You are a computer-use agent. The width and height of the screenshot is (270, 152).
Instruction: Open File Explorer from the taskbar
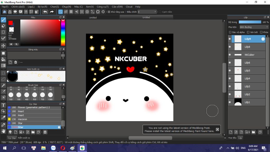click(44, 148)
